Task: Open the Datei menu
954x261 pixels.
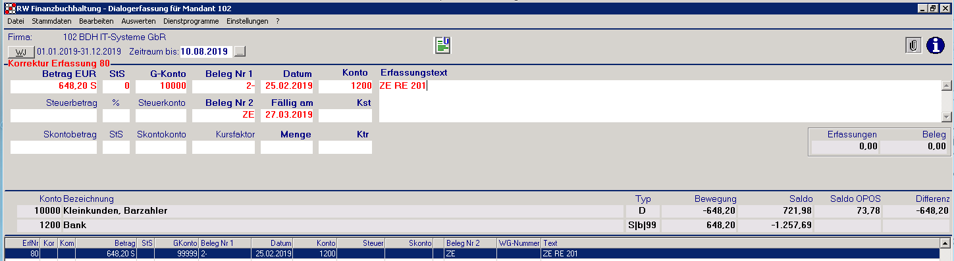Action: [x=15, y=21]
